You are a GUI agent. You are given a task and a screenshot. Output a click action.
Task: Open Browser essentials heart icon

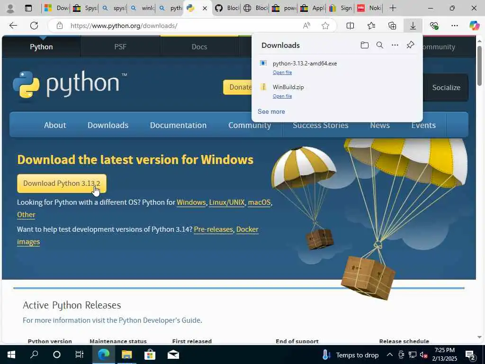[434, 26]
